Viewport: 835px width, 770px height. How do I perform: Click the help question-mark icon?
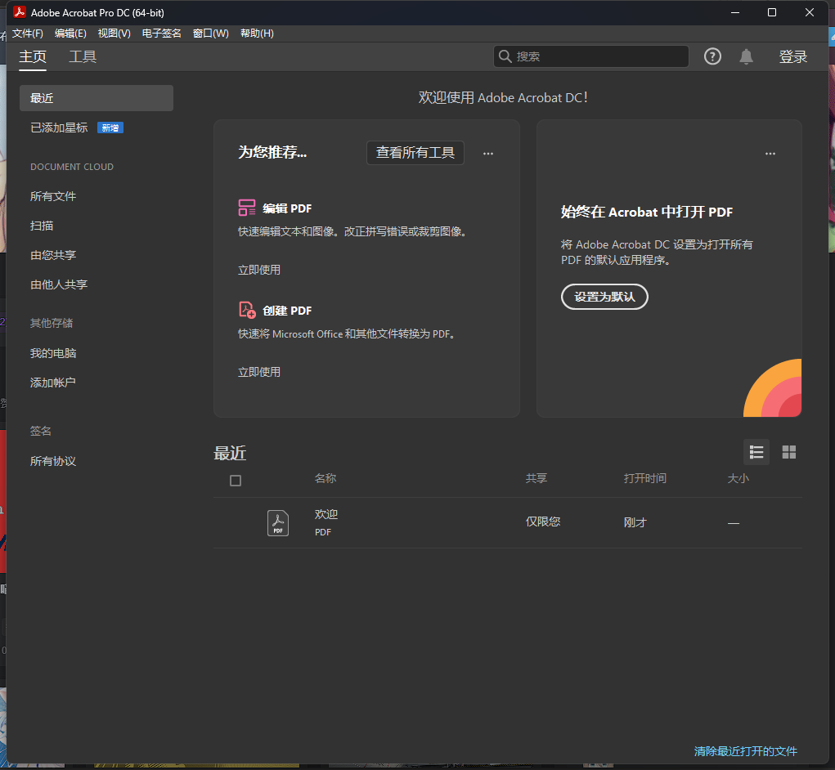(712, 56)
